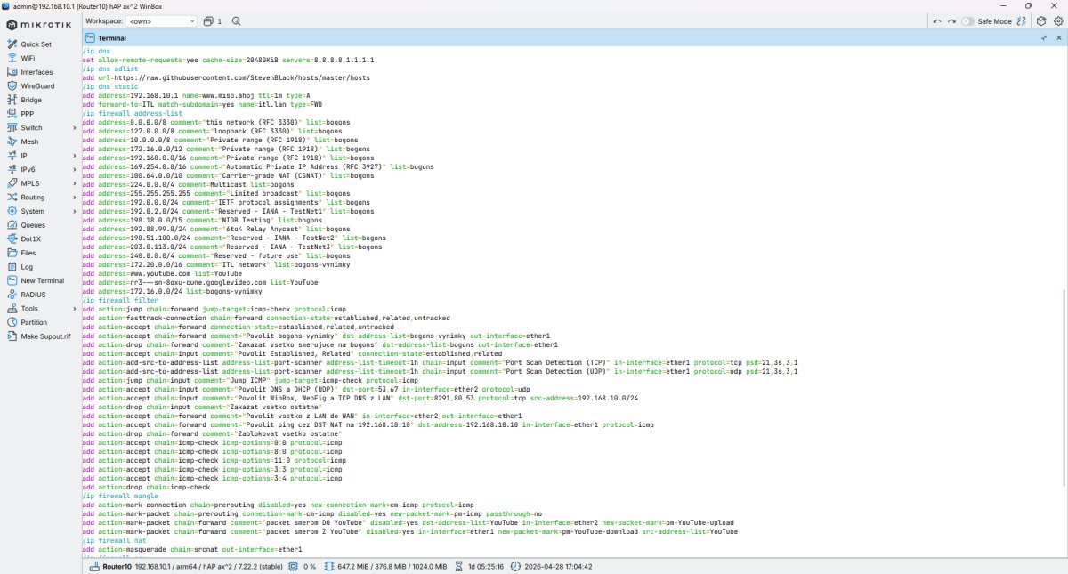Click the 'Workspace:' label

pyautogui.click(x=104, y=20)
